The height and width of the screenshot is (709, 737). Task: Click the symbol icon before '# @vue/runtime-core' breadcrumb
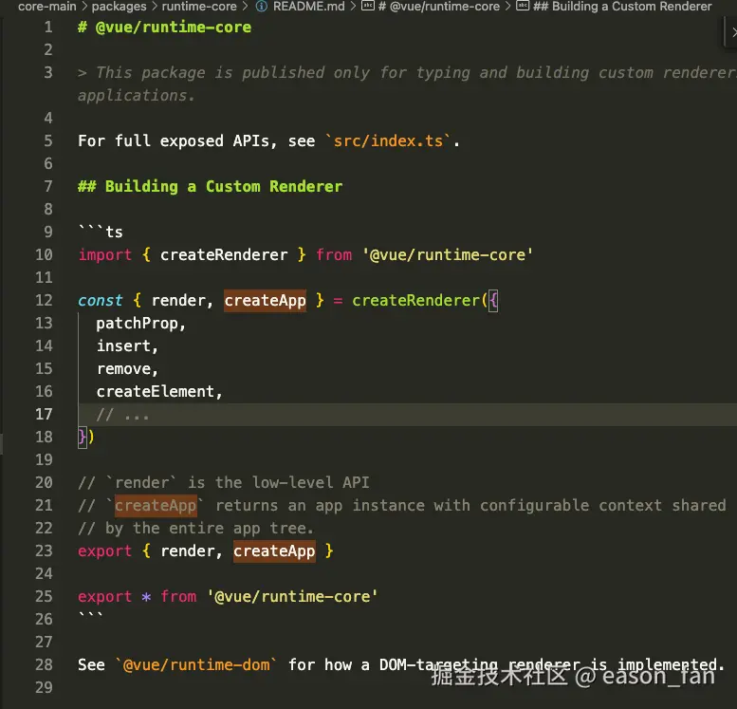[368, 6]
